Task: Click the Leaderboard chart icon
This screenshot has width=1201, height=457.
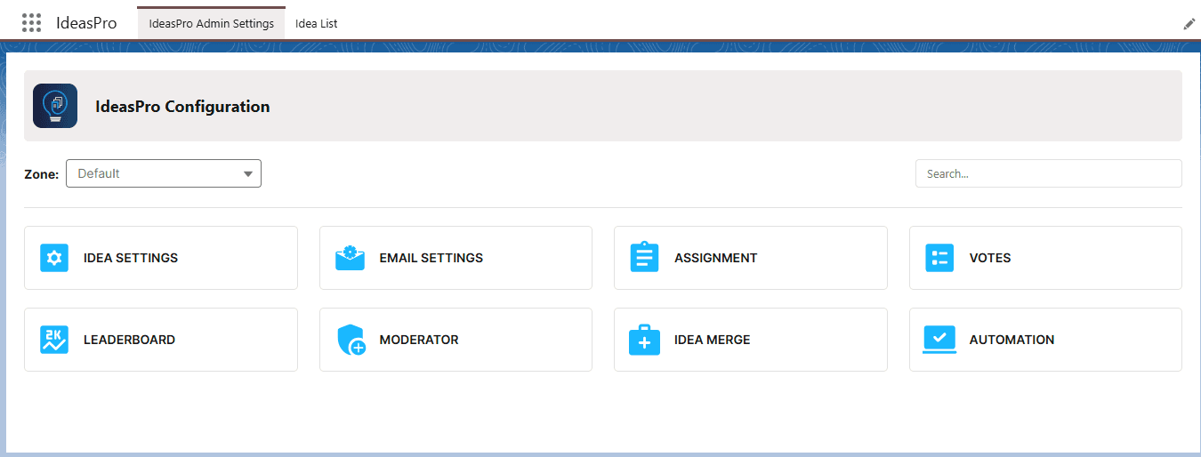Action: (54, 340)
